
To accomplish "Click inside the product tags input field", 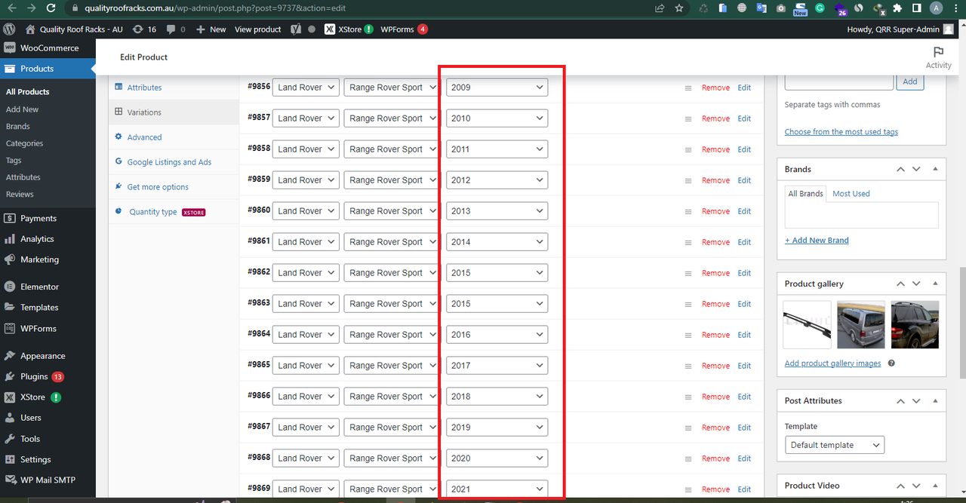I will [x=839, y=81].
